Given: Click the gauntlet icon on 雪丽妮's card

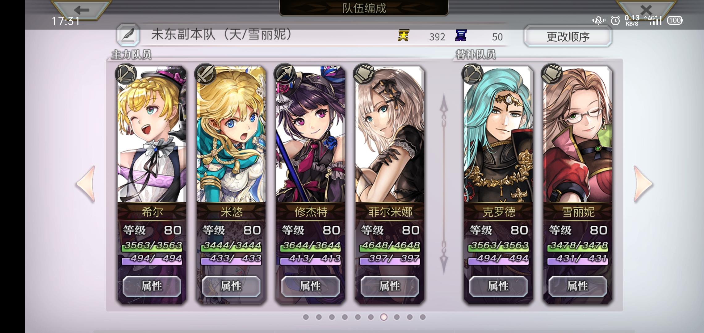Looking at the screenshot, I should coord(551,74).
